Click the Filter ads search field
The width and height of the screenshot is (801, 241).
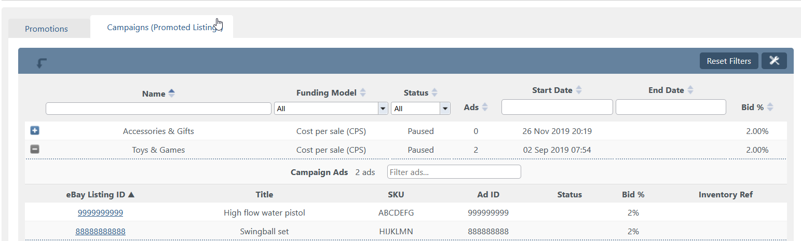coord(454,172)
